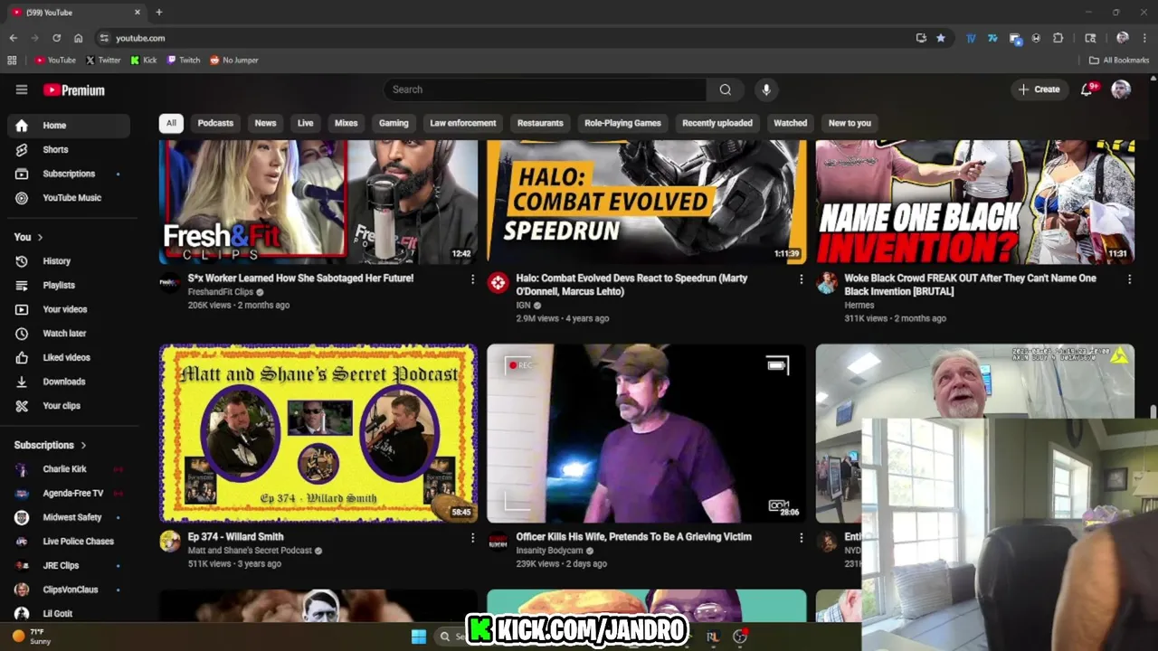Viewport: 1158px width, 651px height.
Task: Start voice search with microphone icon
Action: tap(766, 90)
